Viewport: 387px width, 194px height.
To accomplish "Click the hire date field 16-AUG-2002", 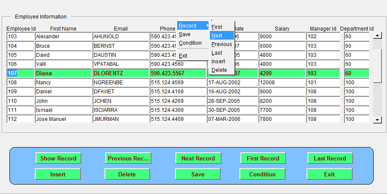I will click(232, 92).
